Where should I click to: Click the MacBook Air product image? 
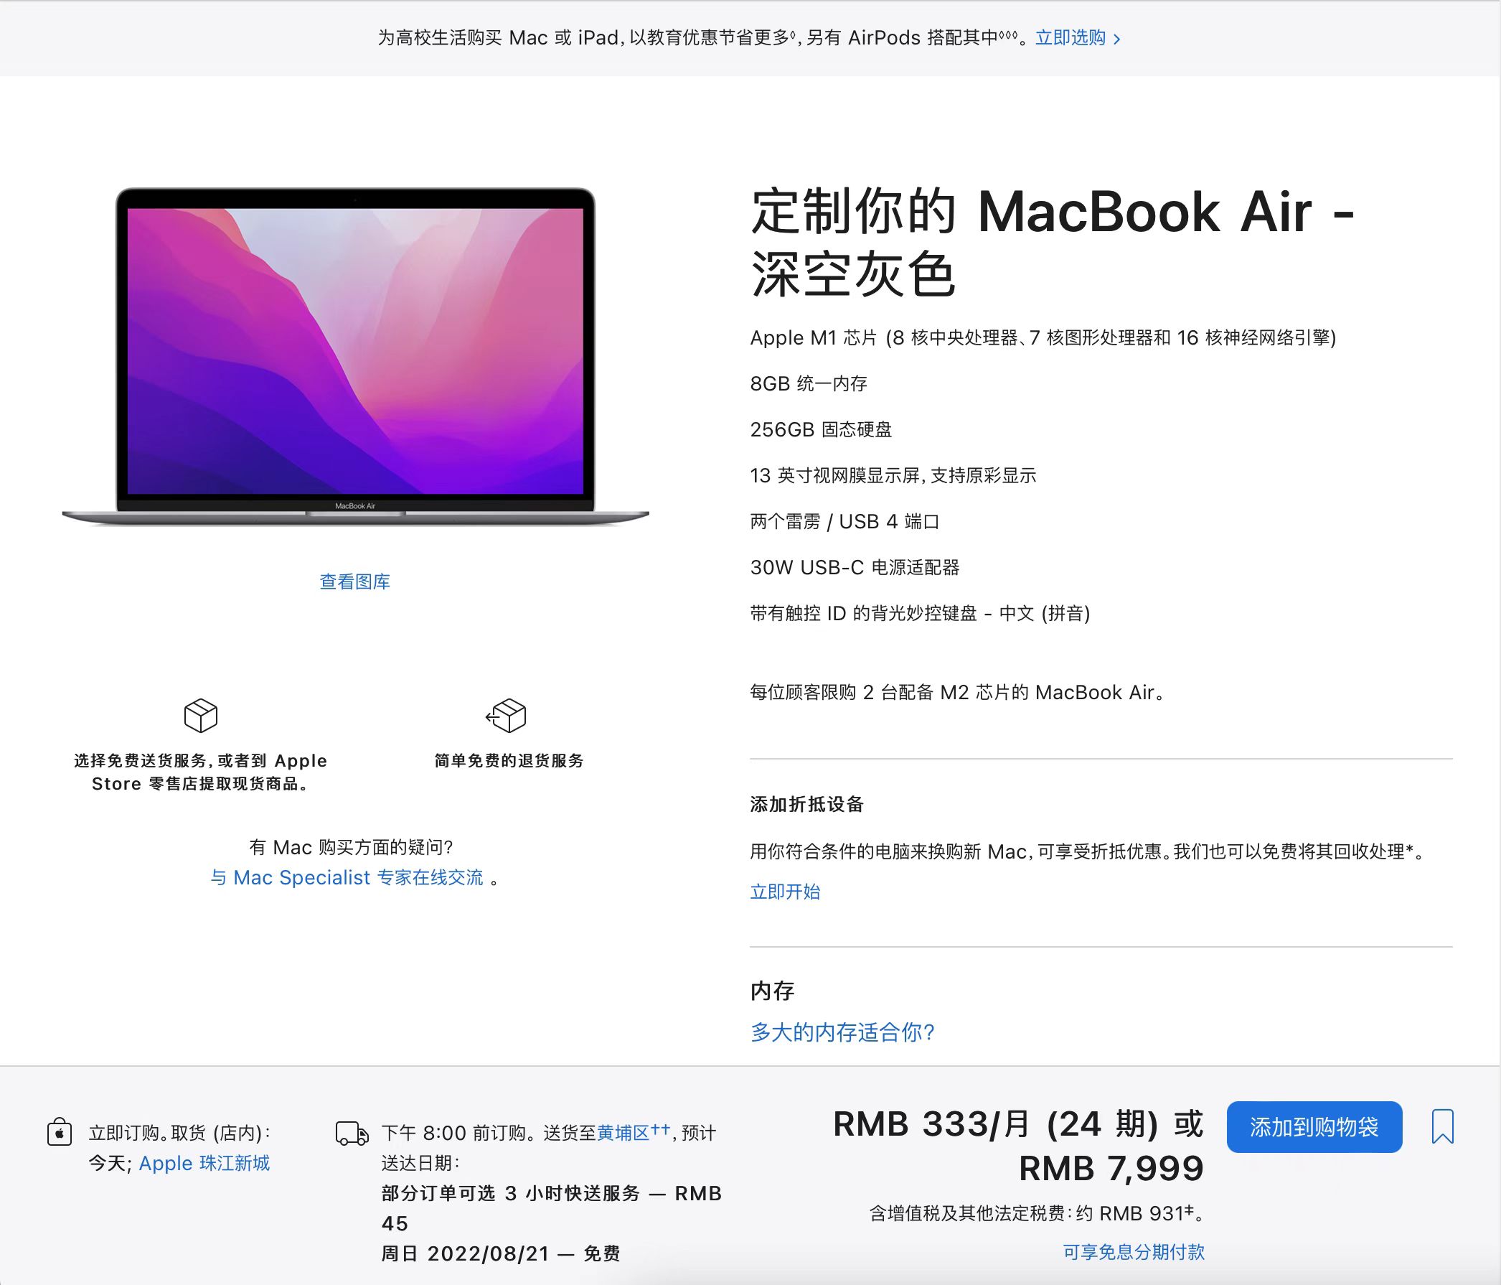356,357
